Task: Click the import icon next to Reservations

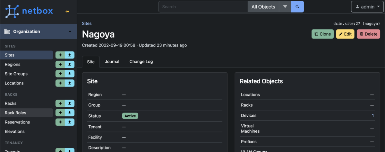Action: coord(70,122)
